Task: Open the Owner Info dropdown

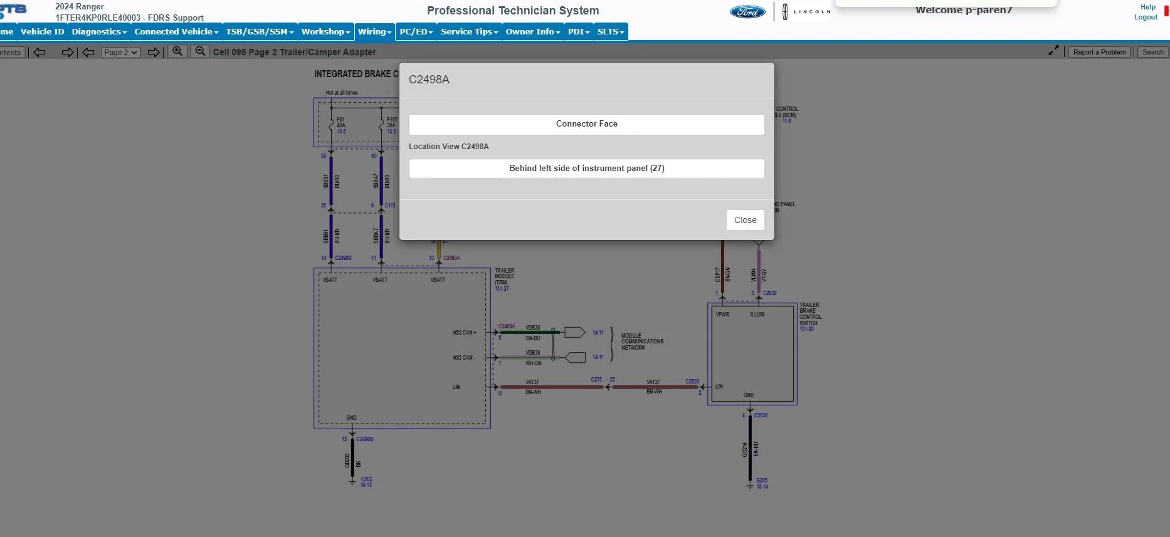Action: click(x=533, y=31)
